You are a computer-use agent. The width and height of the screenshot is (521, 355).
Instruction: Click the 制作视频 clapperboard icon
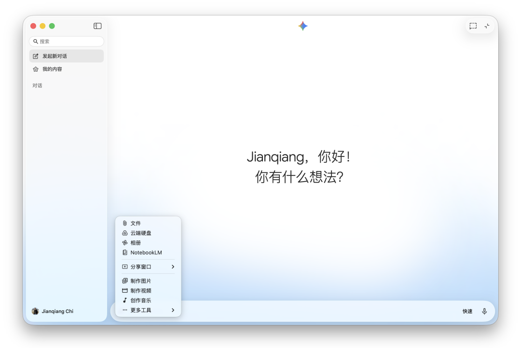pyautogui.click(x=125, y=290)
